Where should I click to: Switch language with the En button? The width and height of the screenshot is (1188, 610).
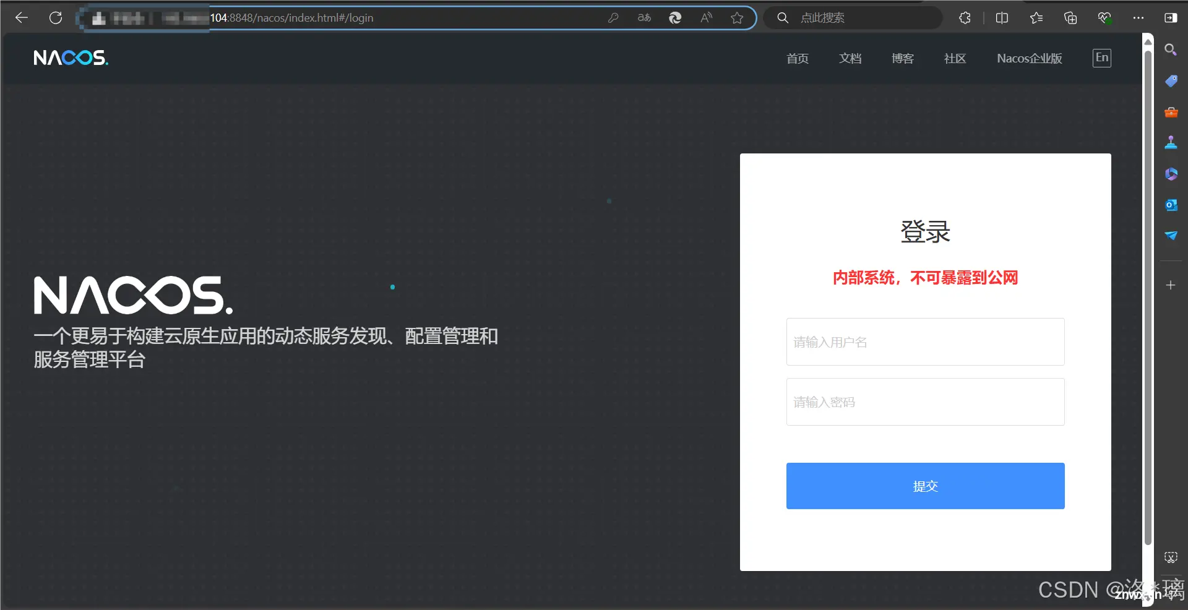tap(1102, 58)
